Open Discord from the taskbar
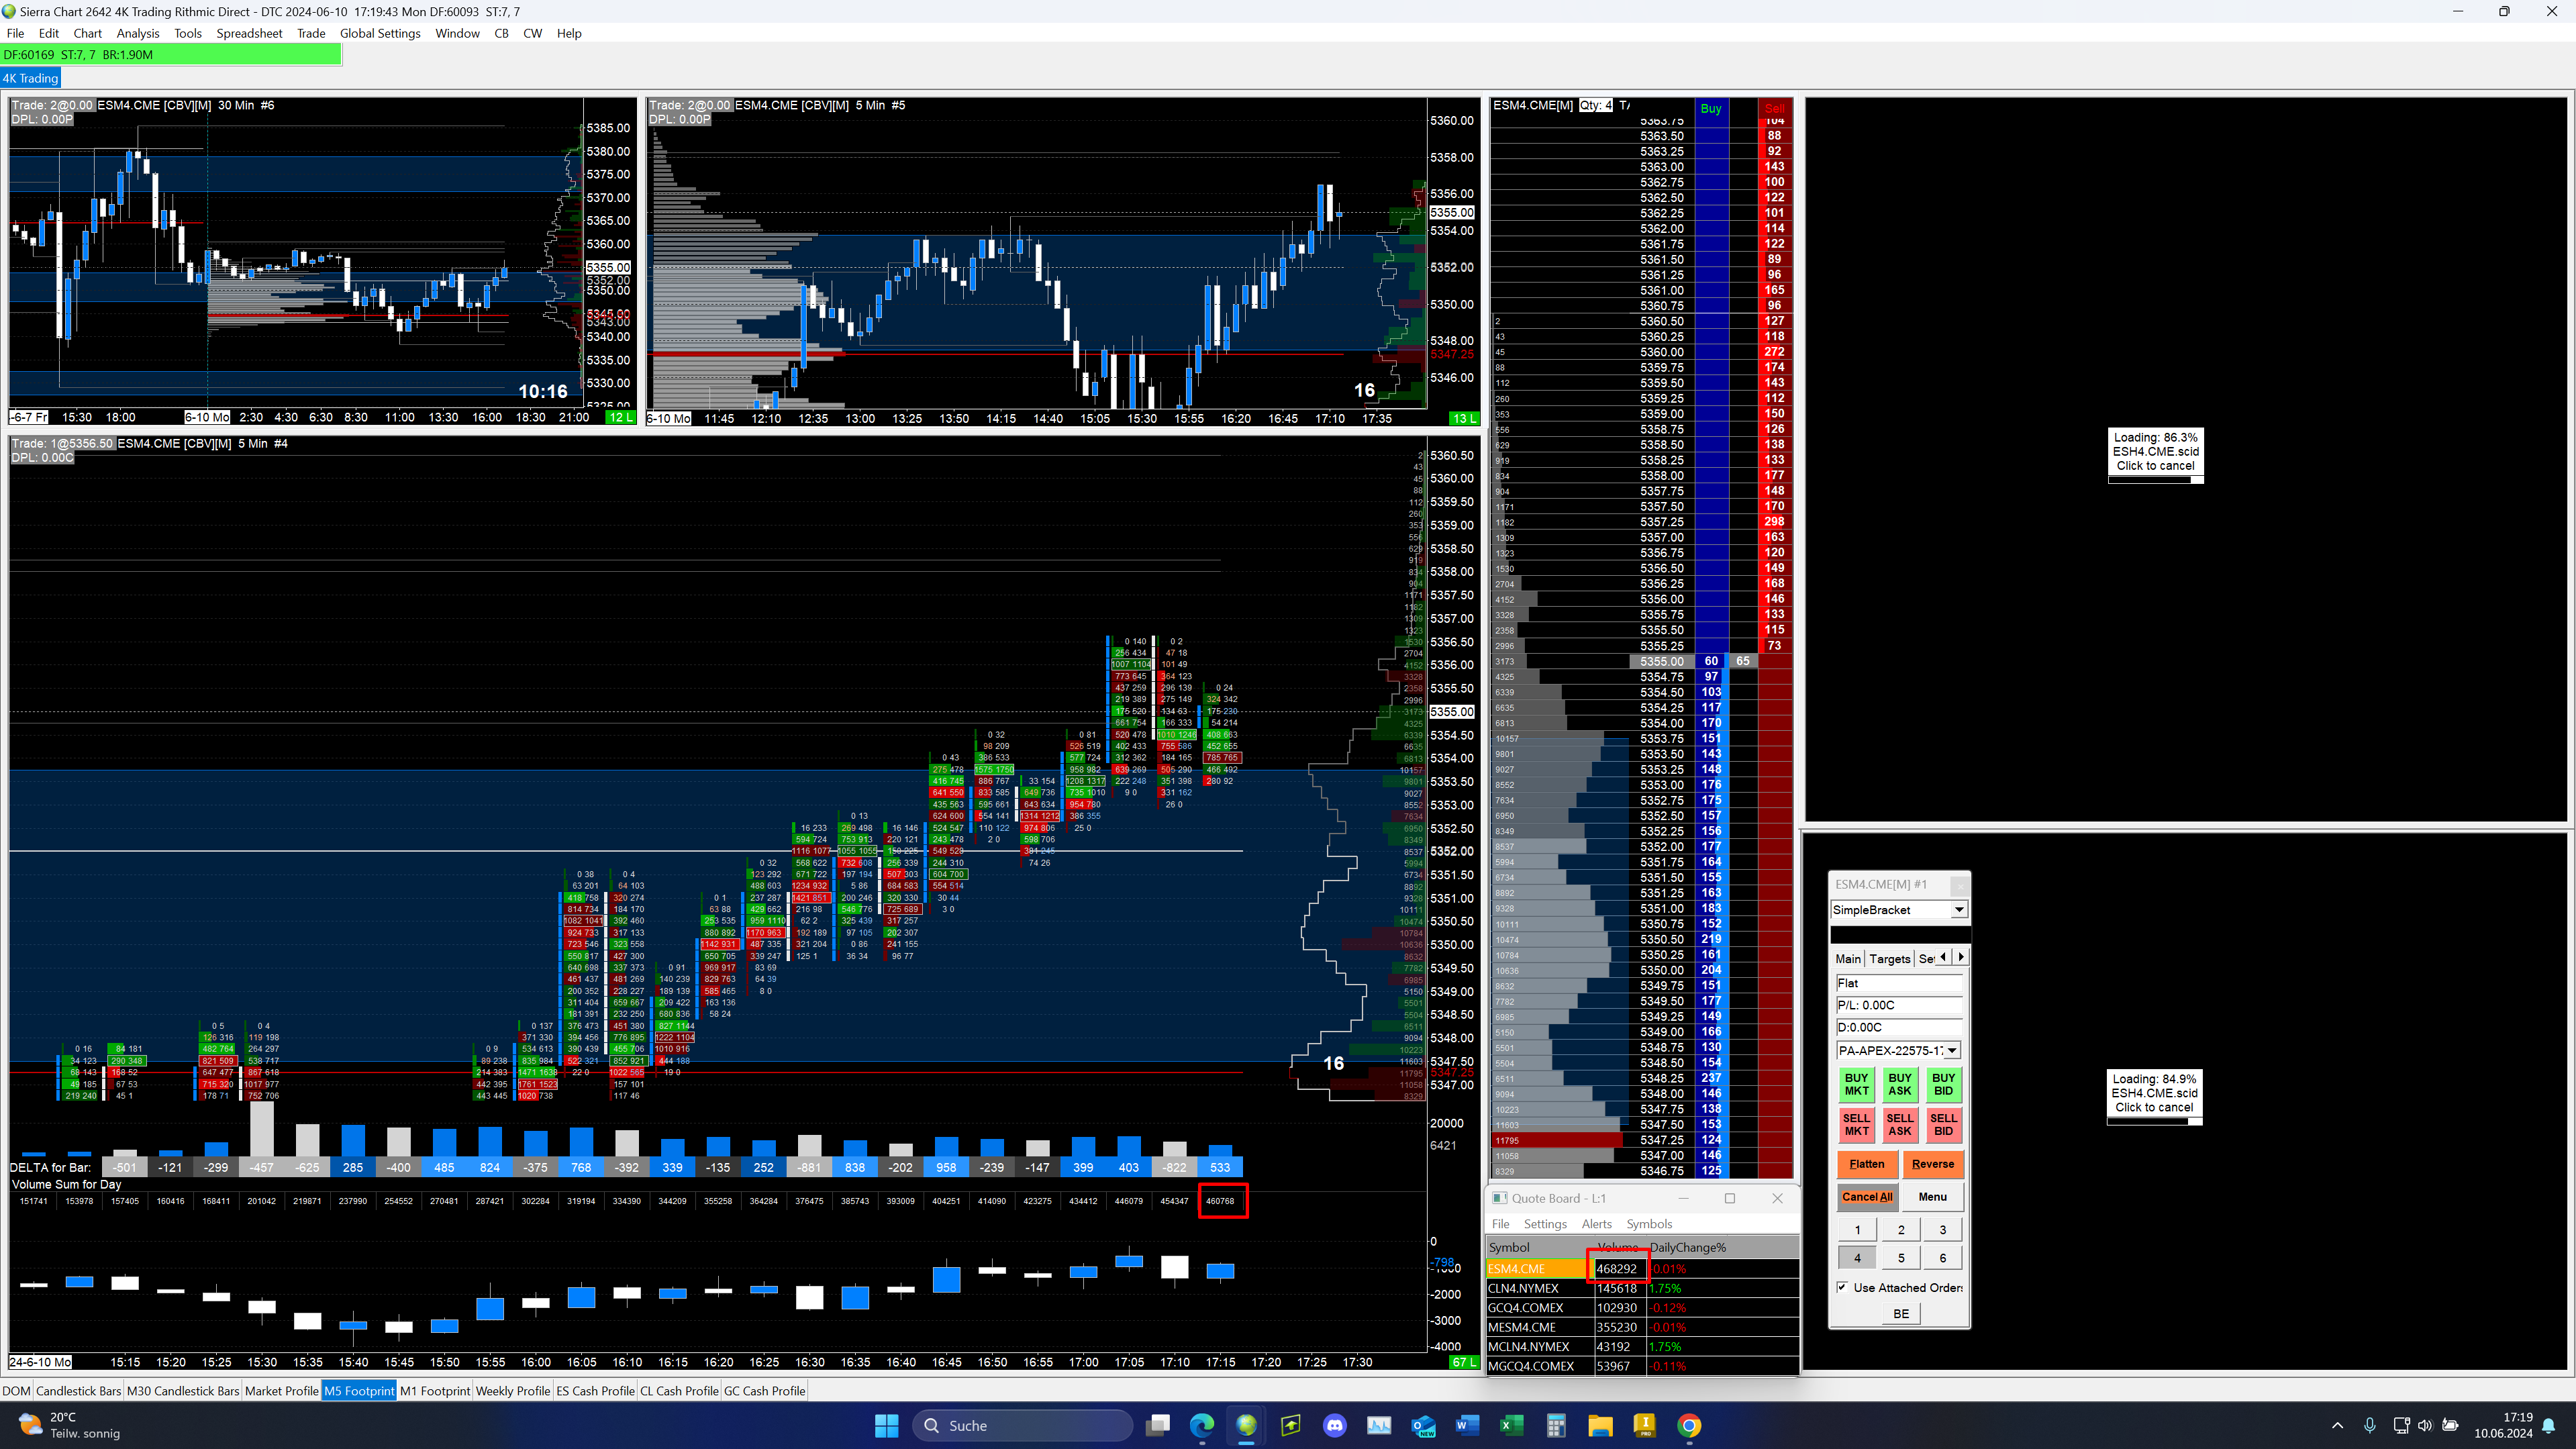 point(1334,1425)
